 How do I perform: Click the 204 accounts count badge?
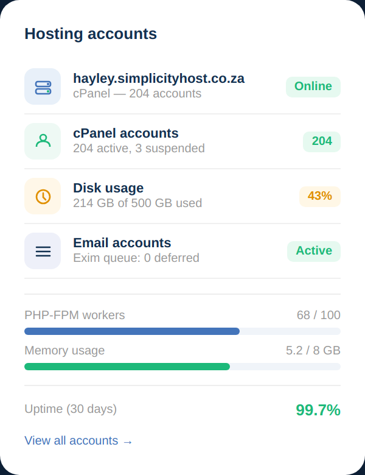click(x=321, y=141)
